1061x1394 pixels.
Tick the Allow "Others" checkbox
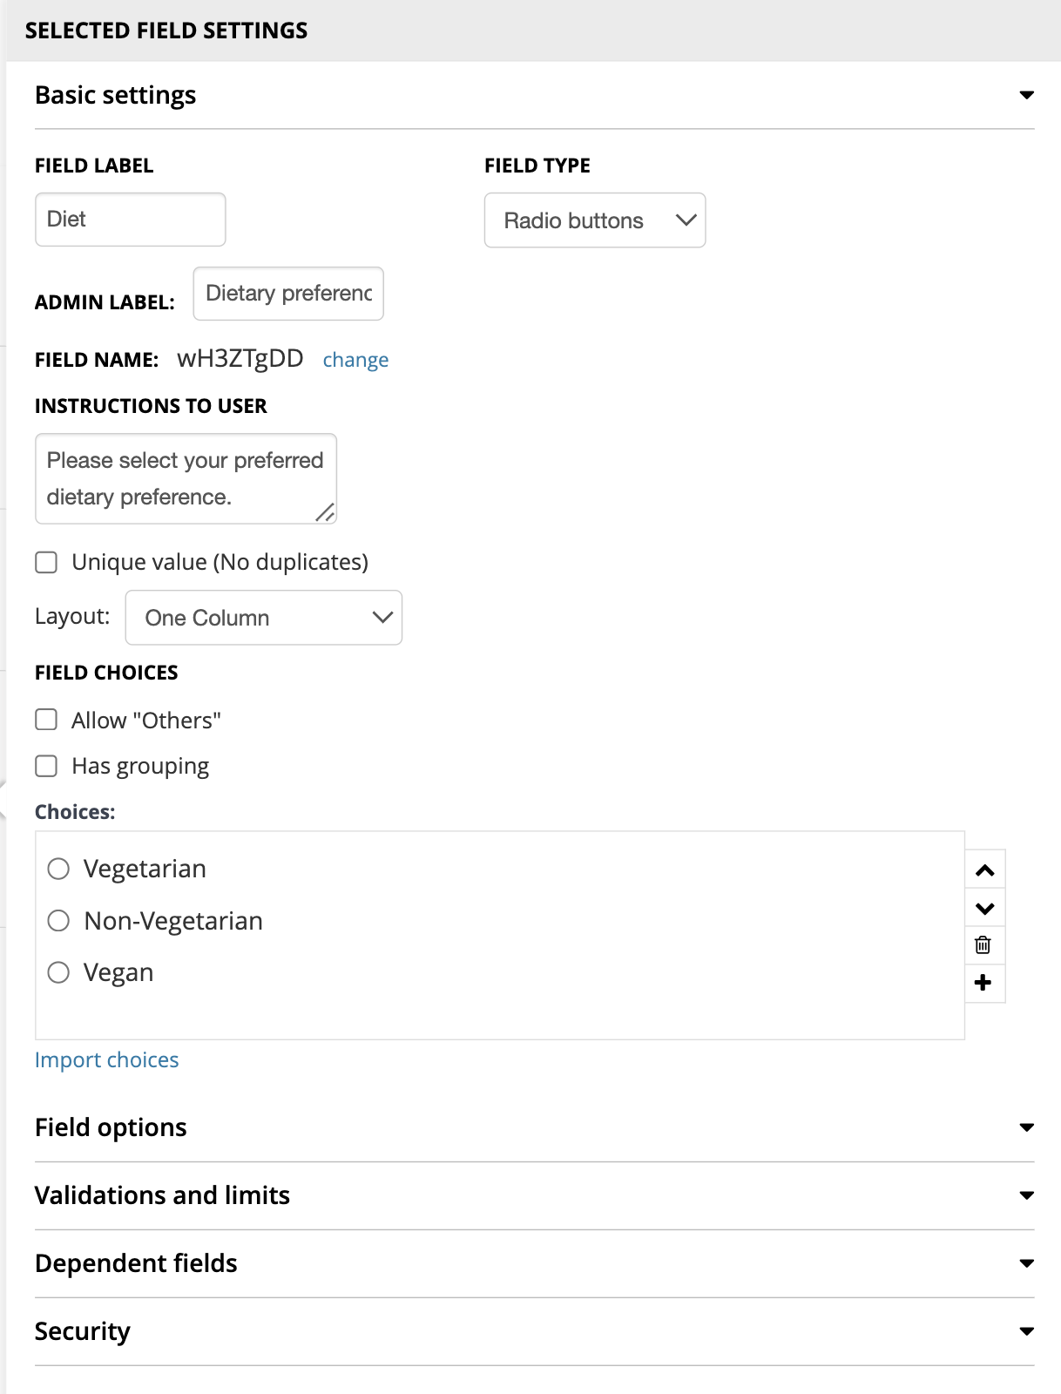pos(46,720)
